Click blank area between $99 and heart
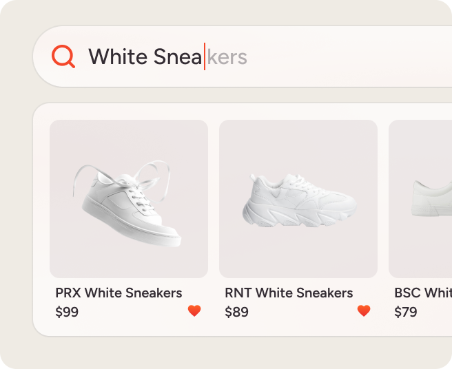This screenshot has height=369, width=452. (131, 312)
